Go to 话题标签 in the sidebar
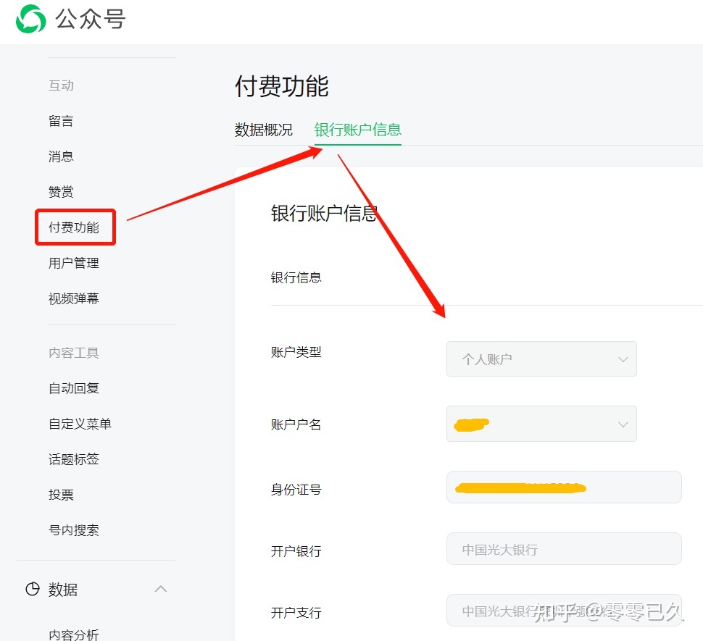 [74, 458]
